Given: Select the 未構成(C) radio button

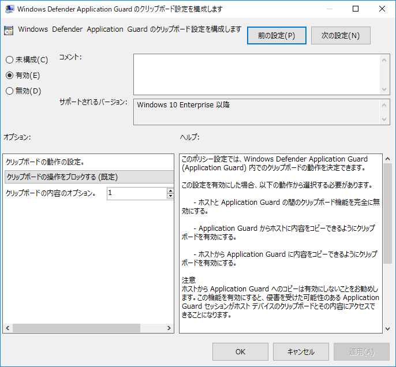Looking at the screenshot, I should 9,59.
